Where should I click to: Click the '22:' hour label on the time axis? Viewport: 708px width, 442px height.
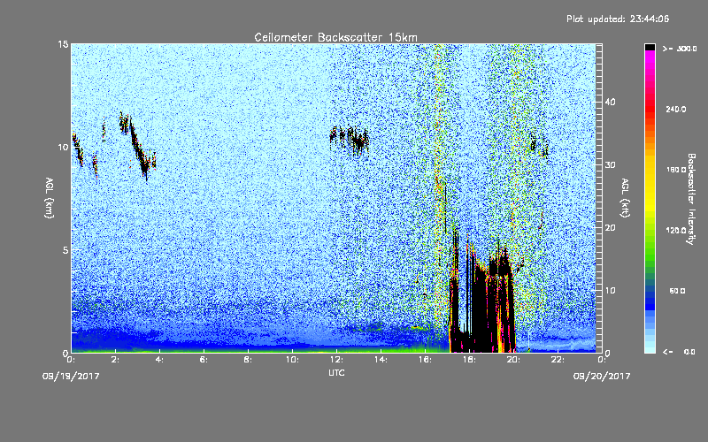(x=558, y=360)
